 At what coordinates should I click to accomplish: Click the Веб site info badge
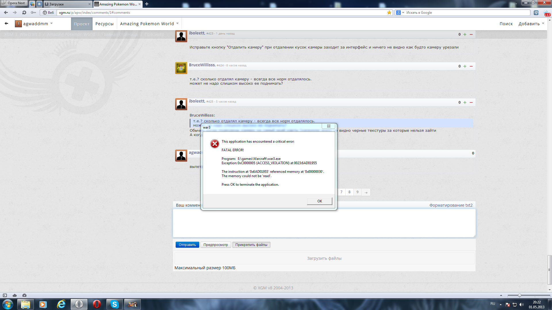[48, 12]
